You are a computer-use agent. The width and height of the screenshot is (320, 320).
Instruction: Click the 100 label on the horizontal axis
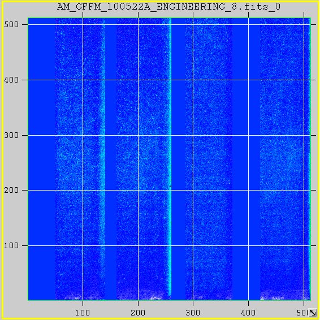click(x=83, y=313)
